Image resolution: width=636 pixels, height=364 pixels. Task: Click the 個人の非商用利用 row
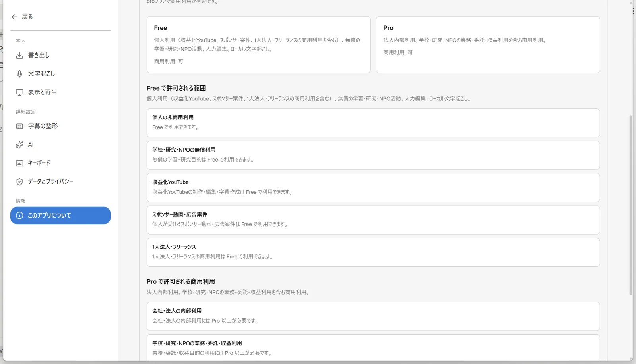[x=373, y=123]
